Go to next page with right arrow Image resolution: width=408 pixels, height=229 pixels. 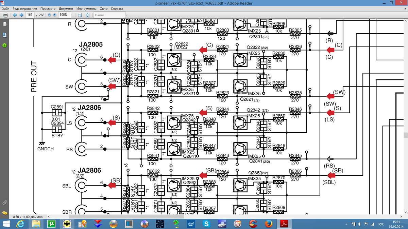click(x=21, y=15)
